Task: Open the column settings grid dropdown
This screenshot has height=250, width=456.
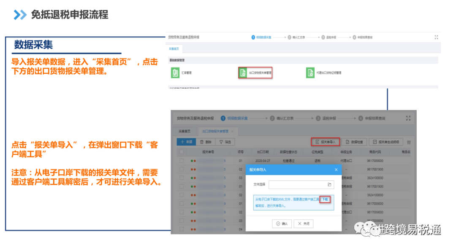Action: point(408,142)
